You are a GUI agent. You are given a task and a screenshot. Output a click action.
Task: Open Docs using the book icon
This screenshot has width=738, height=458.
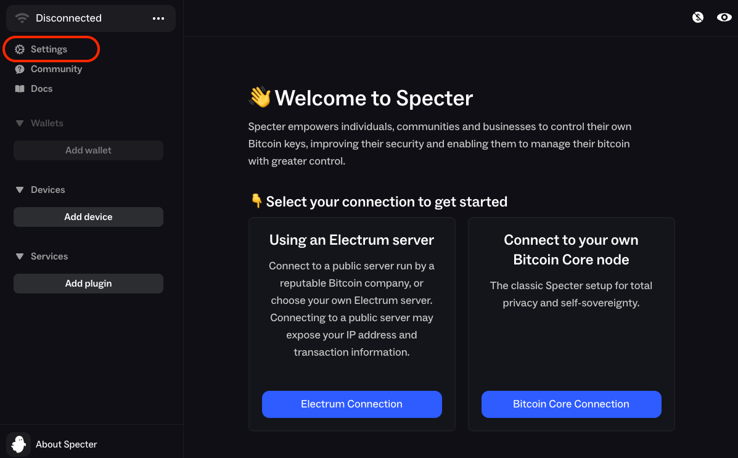[19, 88]
